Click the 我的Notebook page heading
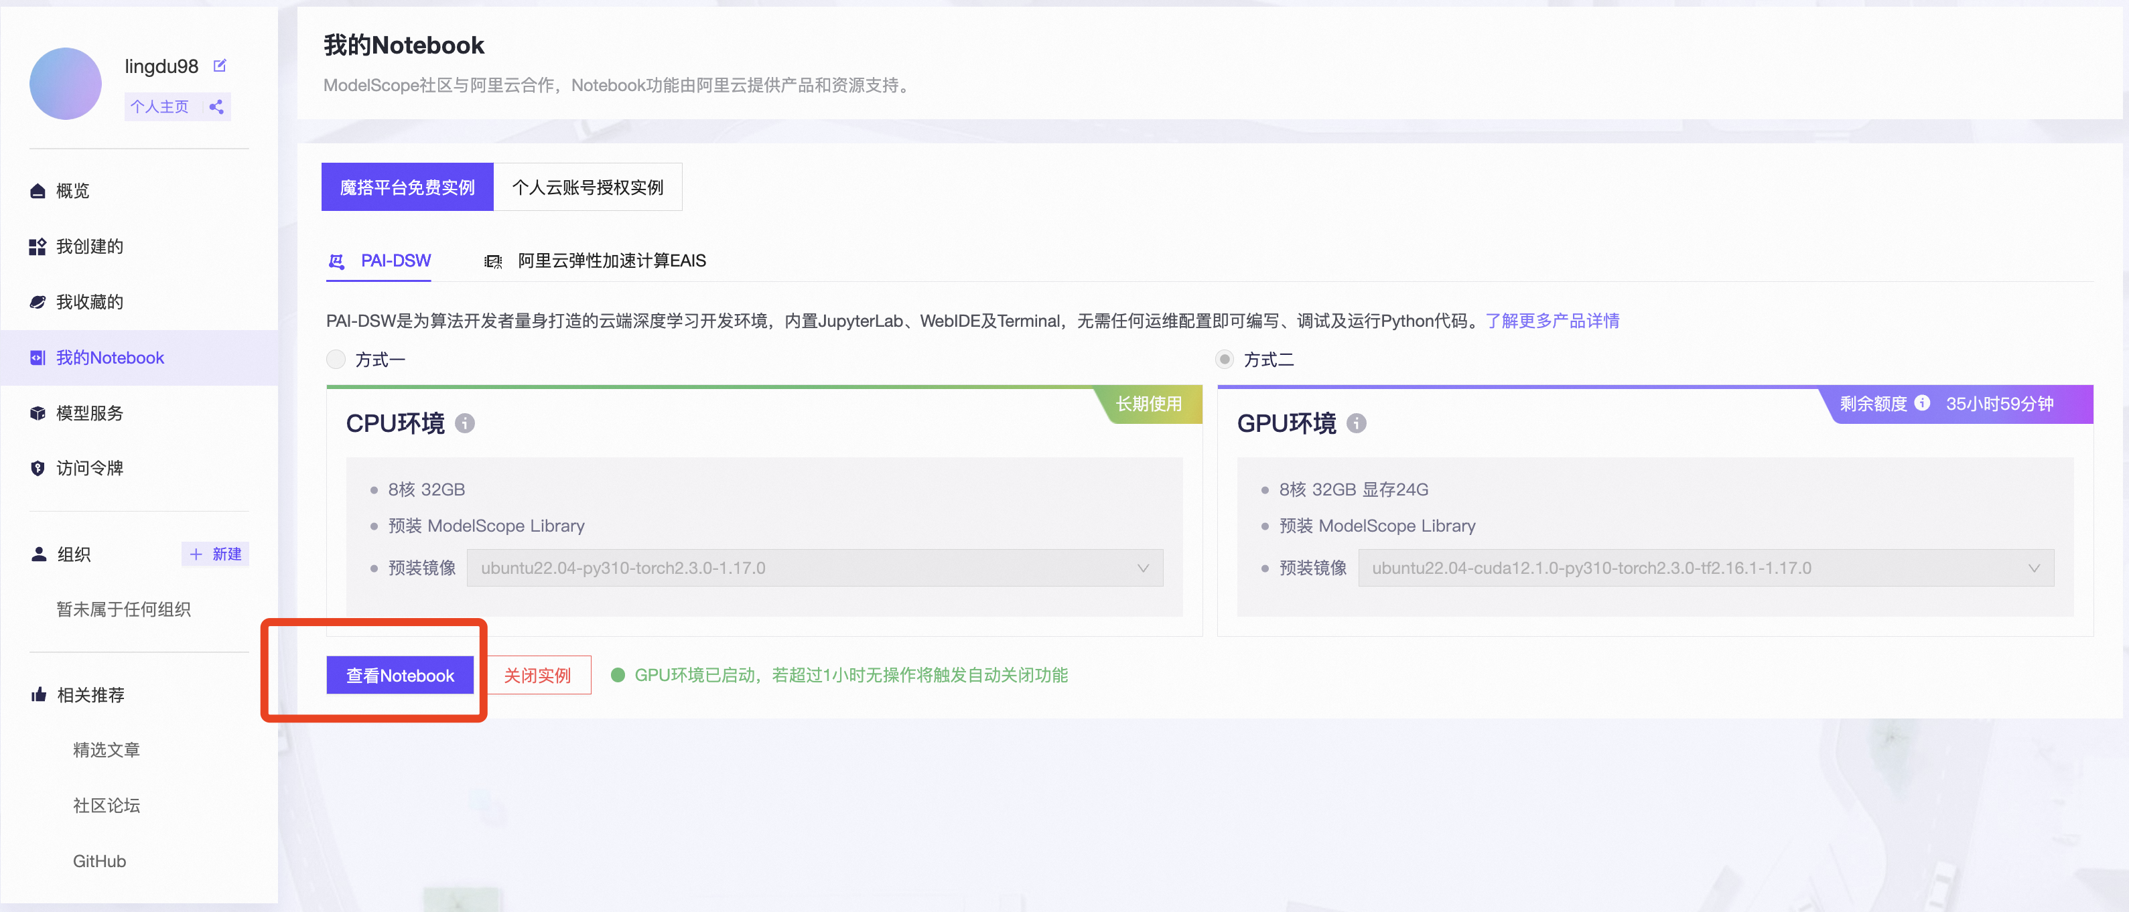 click(403, 45)
